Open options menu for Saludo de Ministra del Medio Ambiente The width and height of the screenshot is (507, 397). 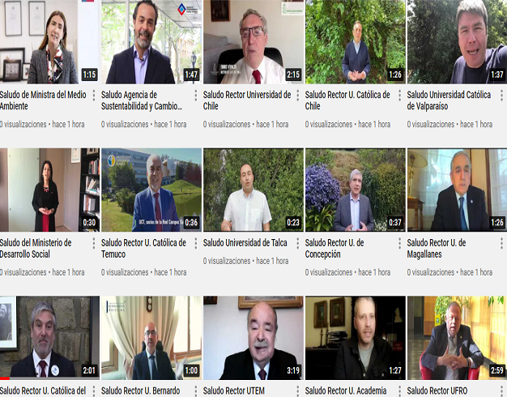point(94,96)
